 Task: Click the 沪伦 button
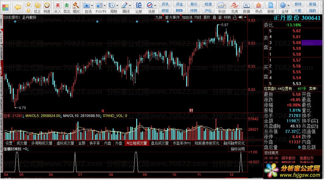[x=208, y=11]
